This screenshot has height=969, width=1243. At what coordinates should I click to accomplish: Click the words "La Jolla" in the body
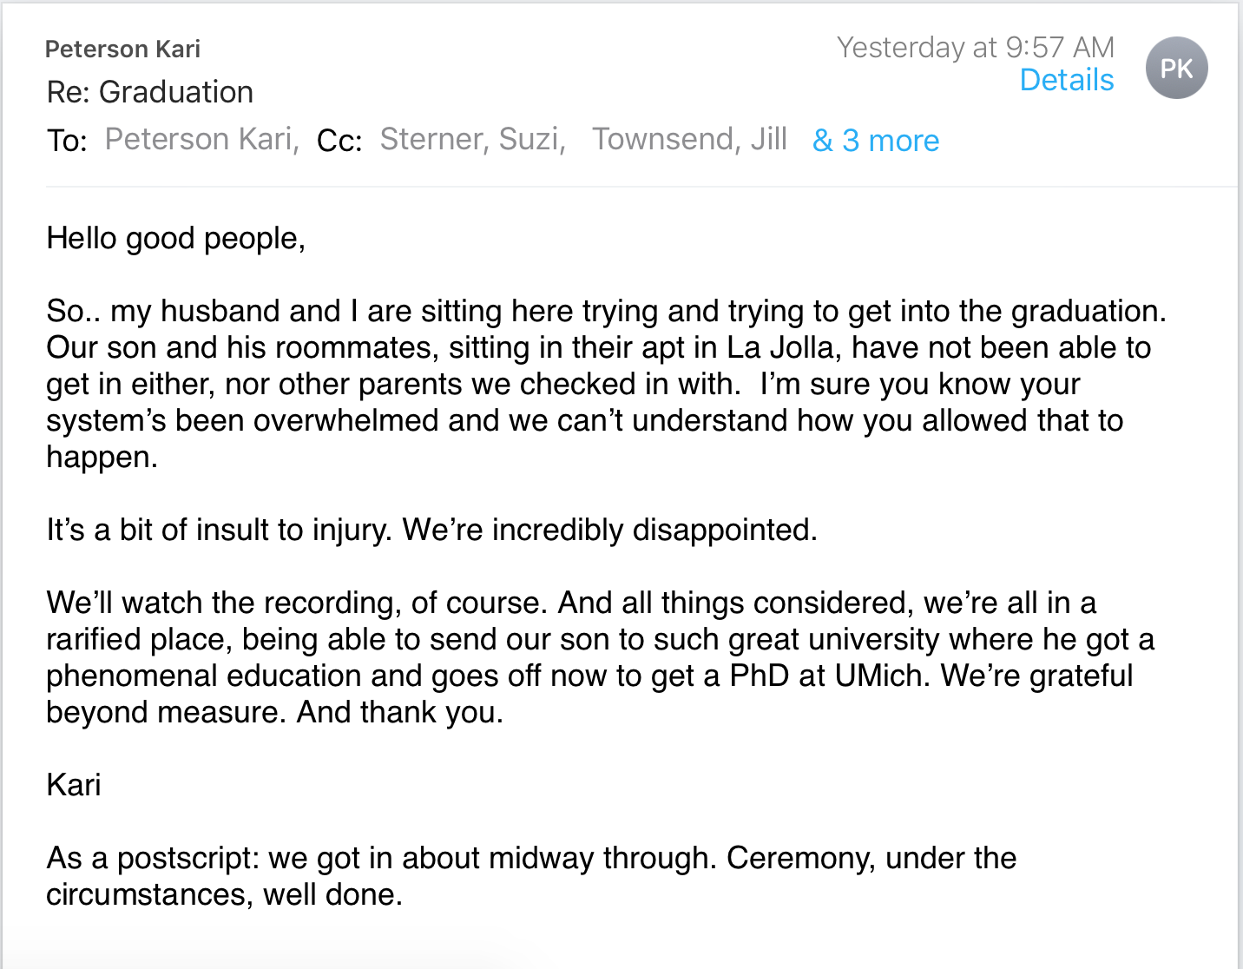click(x=781, y=347)
